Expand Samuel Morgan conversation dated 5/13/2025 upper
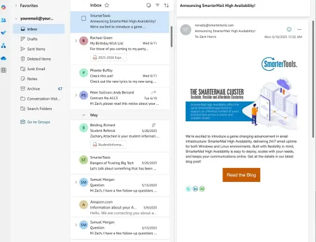 (x=76, y=182)
